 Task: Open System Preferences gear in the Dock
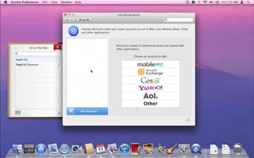click(184, 149)
